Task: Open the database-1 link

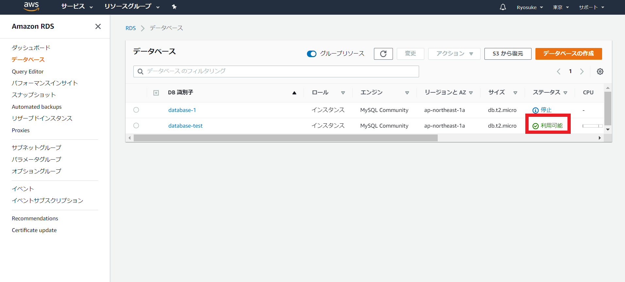Action: [182, 110]
